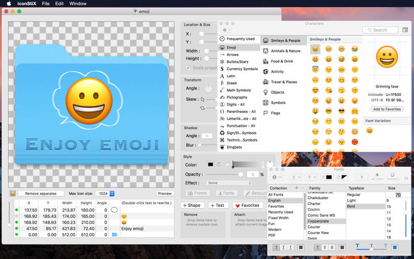Toggle the Scale proportionally checkbox
414x259 pixels.
(x=189, y=67)
